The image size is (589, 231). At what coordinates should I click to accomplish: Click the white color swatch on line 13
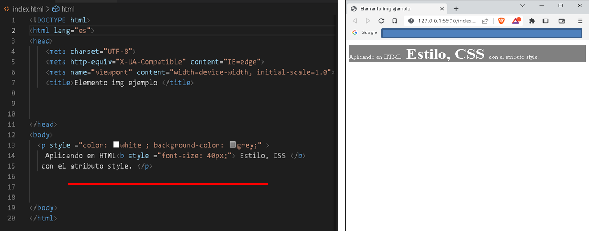(116, 145)
